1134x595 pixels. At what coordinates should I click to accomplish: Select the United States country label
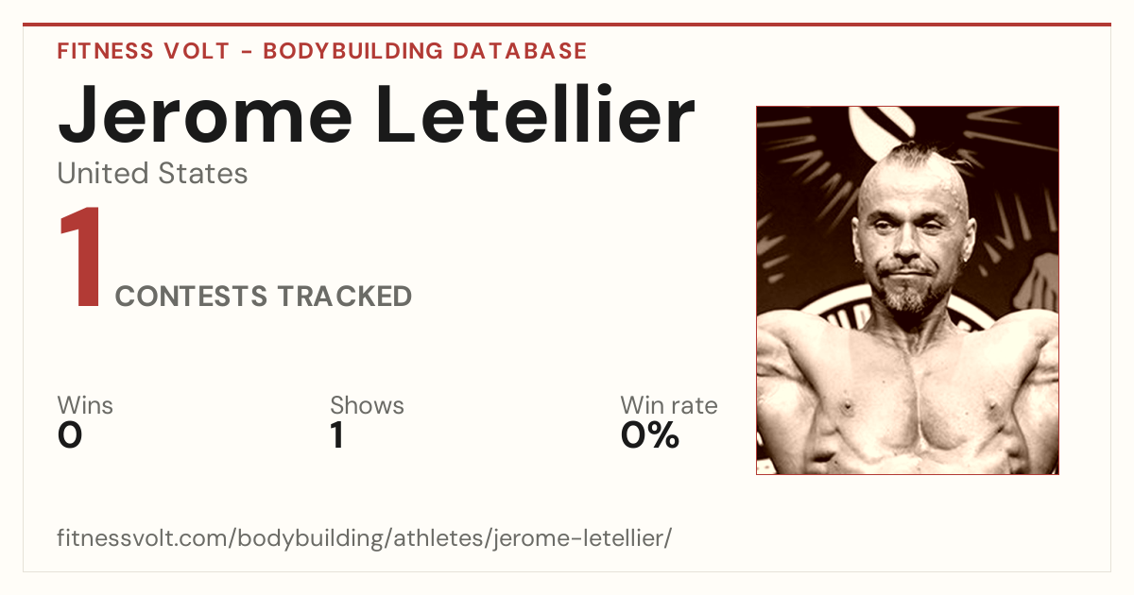[152, 174]
